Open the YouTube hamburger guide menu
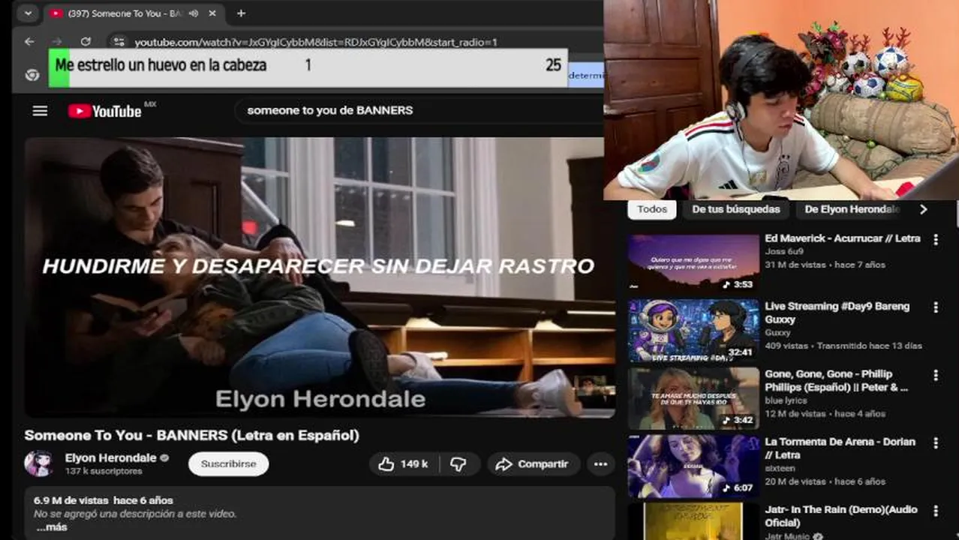The width and height of the screenshot is (959, 540). (x=40, y=111)
